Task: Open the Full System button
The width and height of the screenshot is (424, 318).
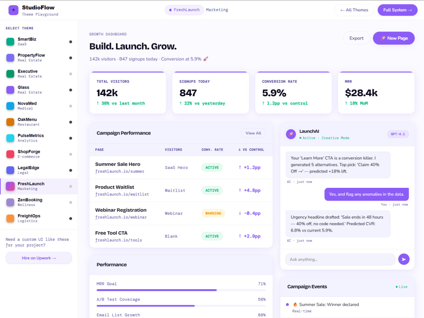Action: click(x=398, y=10)
